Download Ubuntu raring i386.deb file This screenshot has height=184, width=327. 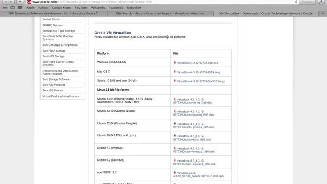pyautogui.click(x=193, y=101)
